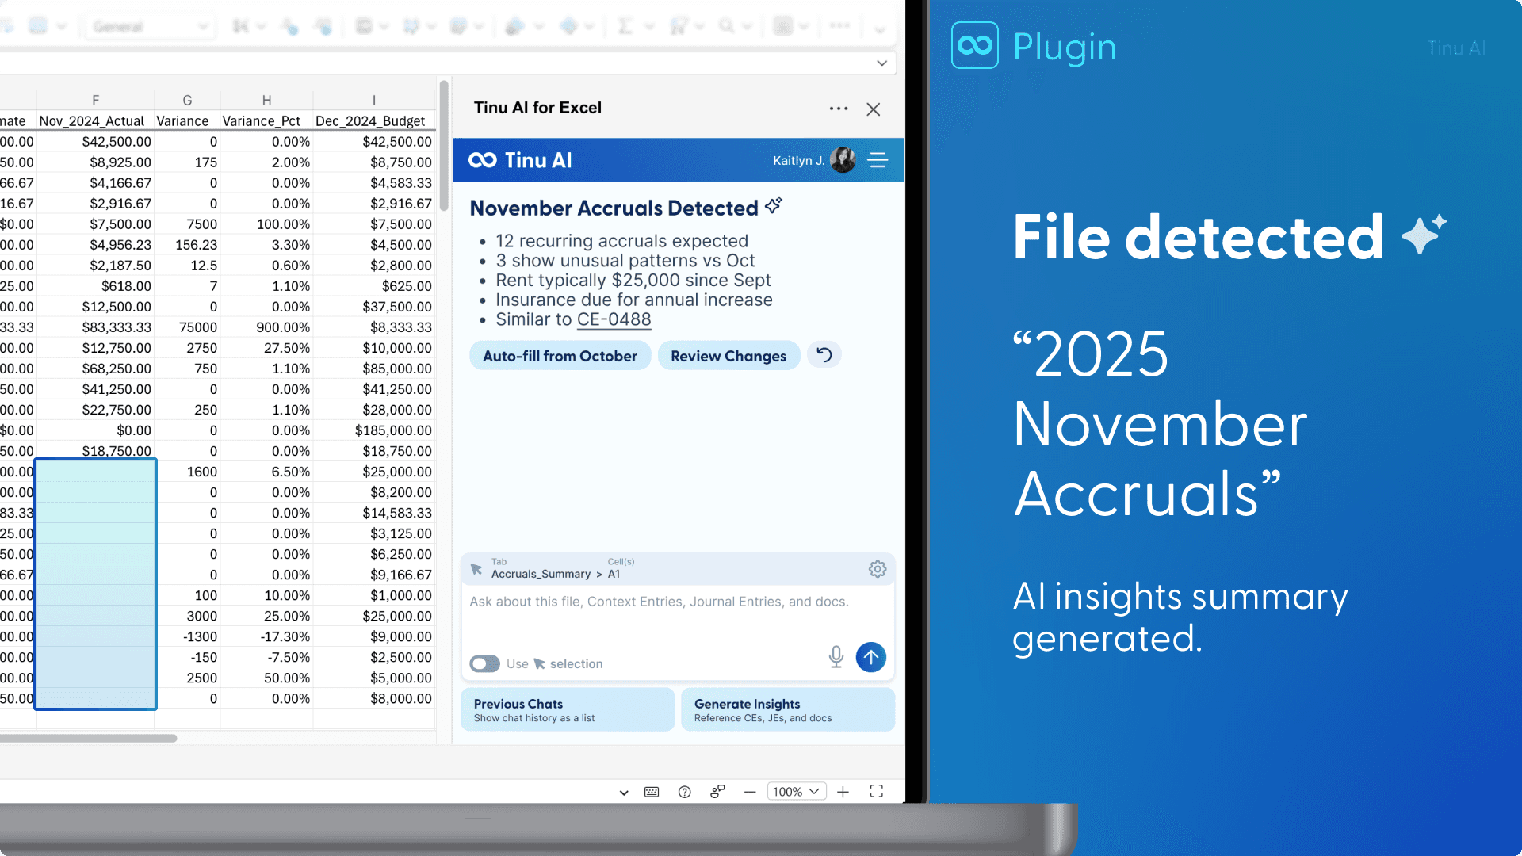Open the Tinu AI hamburger menu
This screenshot has height=856, width=1522.
(x=878, y=160)
